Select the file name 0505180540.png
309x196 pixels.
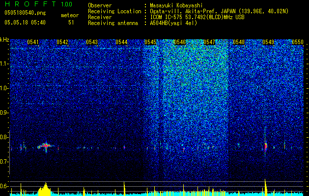pyautogui.click(x=25, y=13)
